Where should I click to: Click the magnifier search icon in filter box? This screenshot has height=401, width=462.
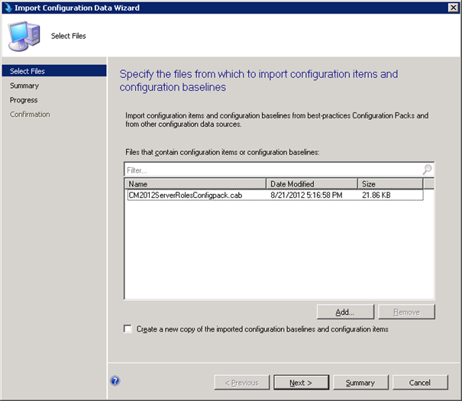point(427,170)
